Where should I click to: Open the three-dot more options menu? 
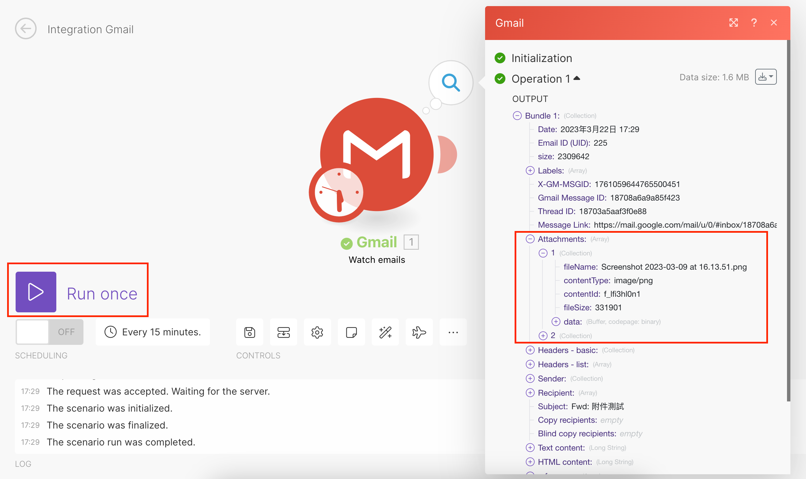point(453,332)
